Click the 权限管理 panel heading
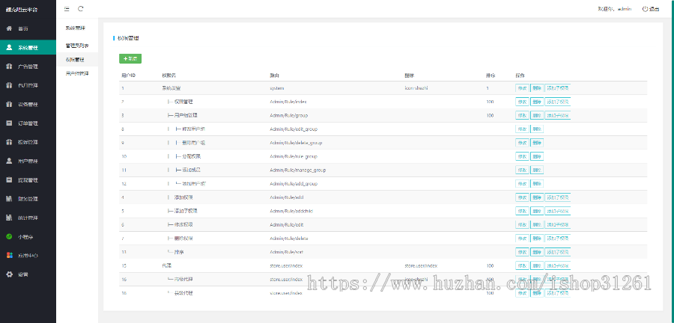674x323 pixels. tap(127, 38)
